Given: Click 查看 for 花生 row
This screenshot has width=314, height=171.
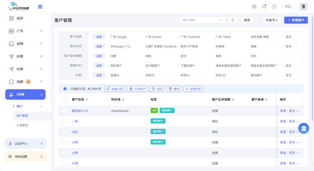Looking at the screenshot, I should (283, 132).
